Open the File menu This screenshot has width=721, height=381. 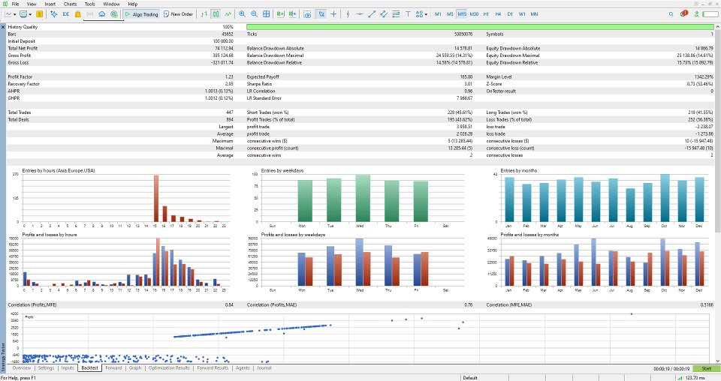click(15, 4)
